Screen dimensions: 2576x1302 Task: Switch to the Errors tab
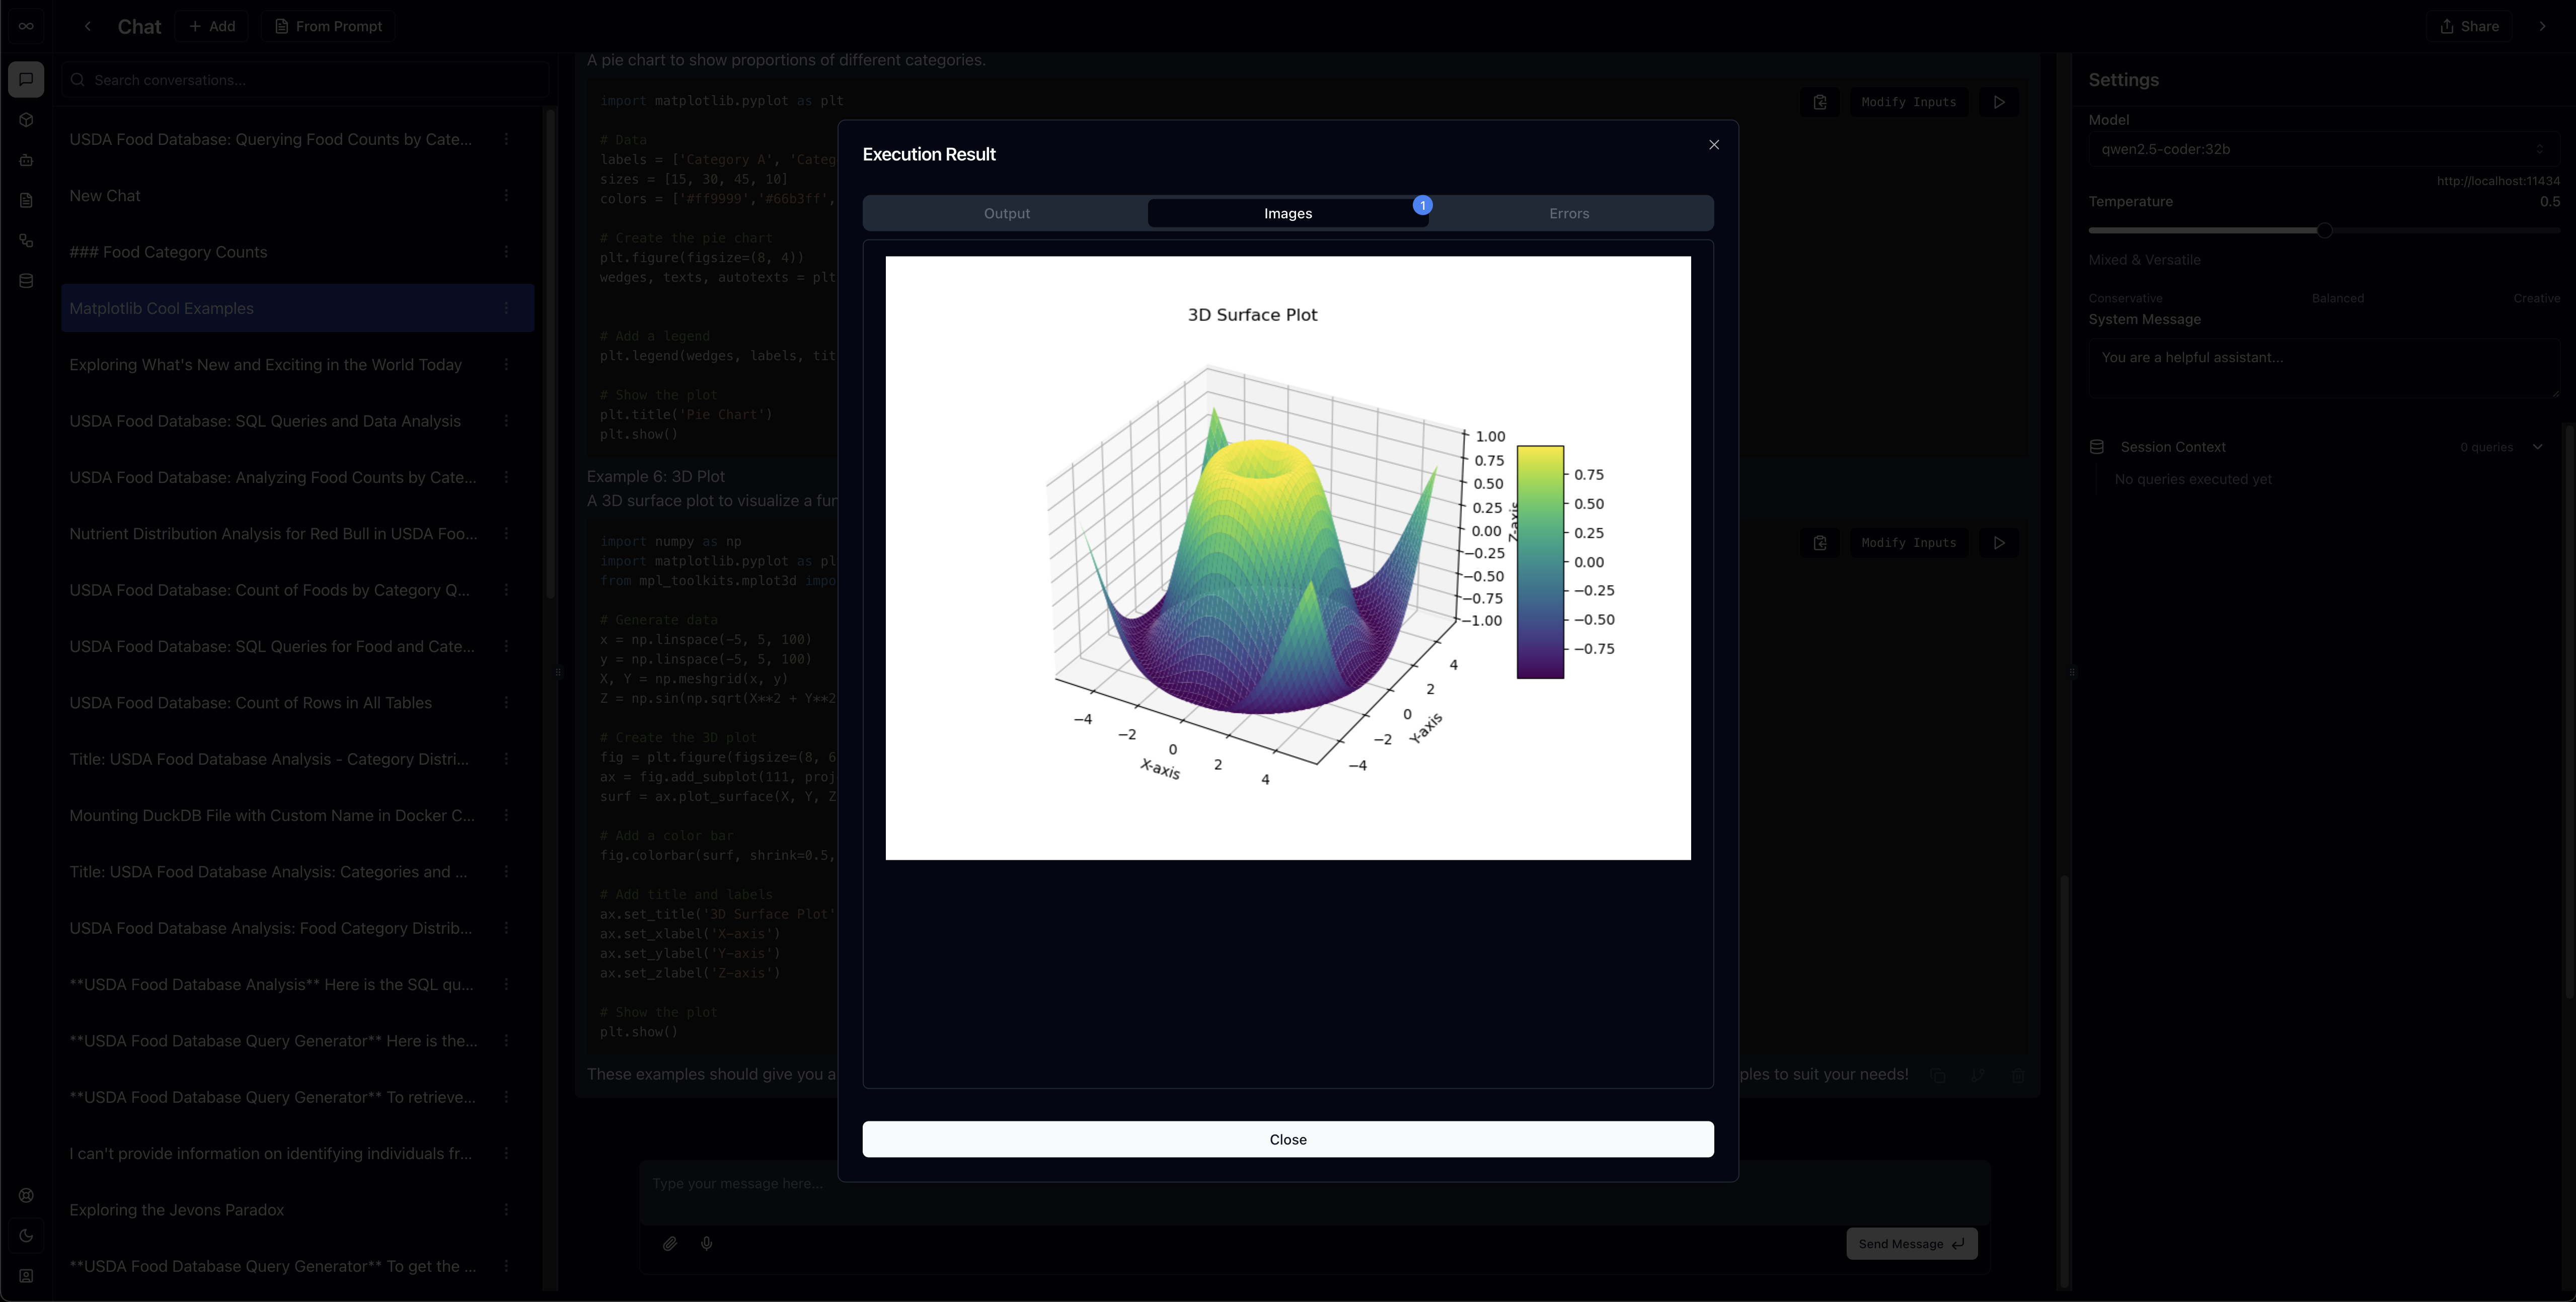(1568, 212)
